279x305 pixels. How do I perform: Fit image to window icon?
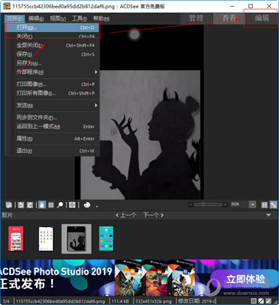point(273,205)
